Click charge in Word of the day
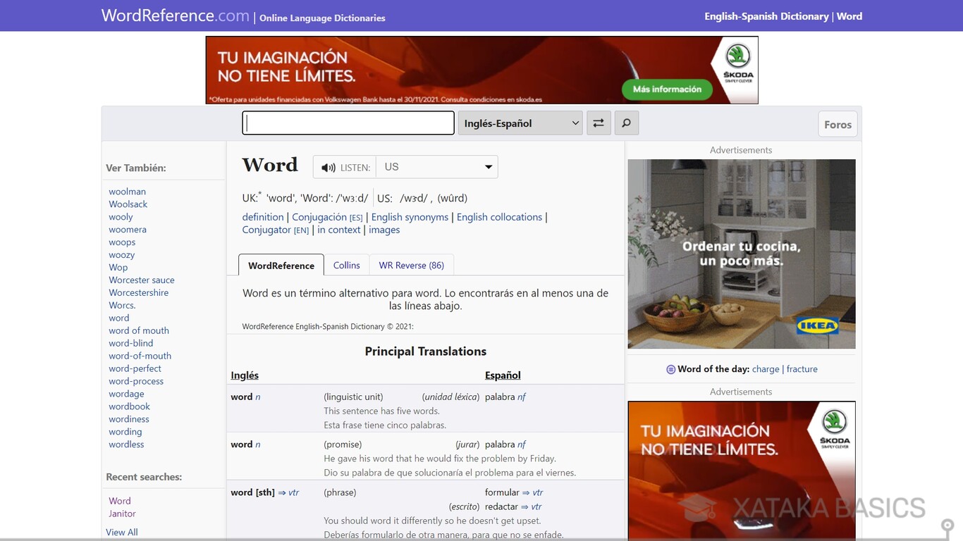This screenshot has height=541, width=963. pos(766,368)
